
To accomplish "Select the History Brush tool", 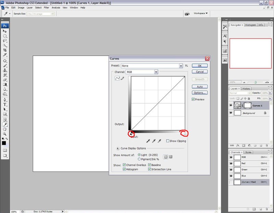I will pyautogui.click(x=5, y=75).
